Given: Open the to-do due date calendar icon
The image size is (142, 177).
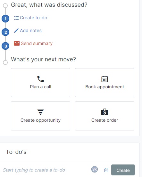Looking at the screenshot, I should tap(106, 170).
